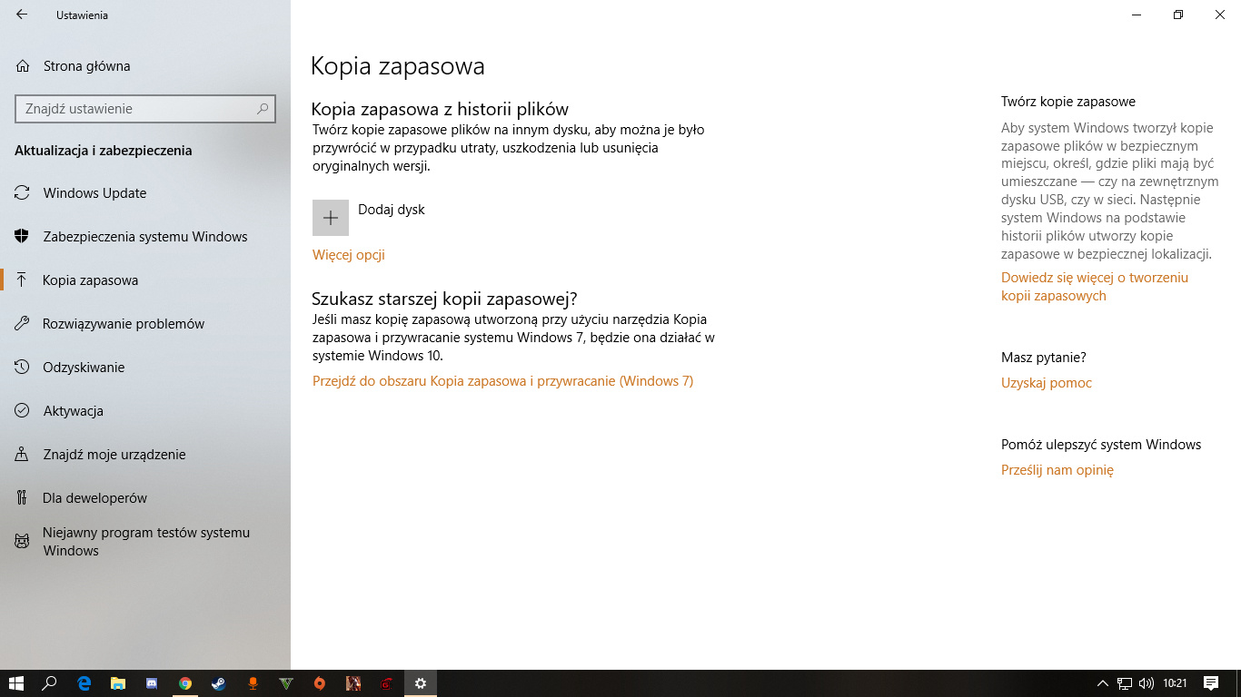1241x697 pixels.
Task: Restore down the Ustawienia window
Action: [x=1178, y=15]
